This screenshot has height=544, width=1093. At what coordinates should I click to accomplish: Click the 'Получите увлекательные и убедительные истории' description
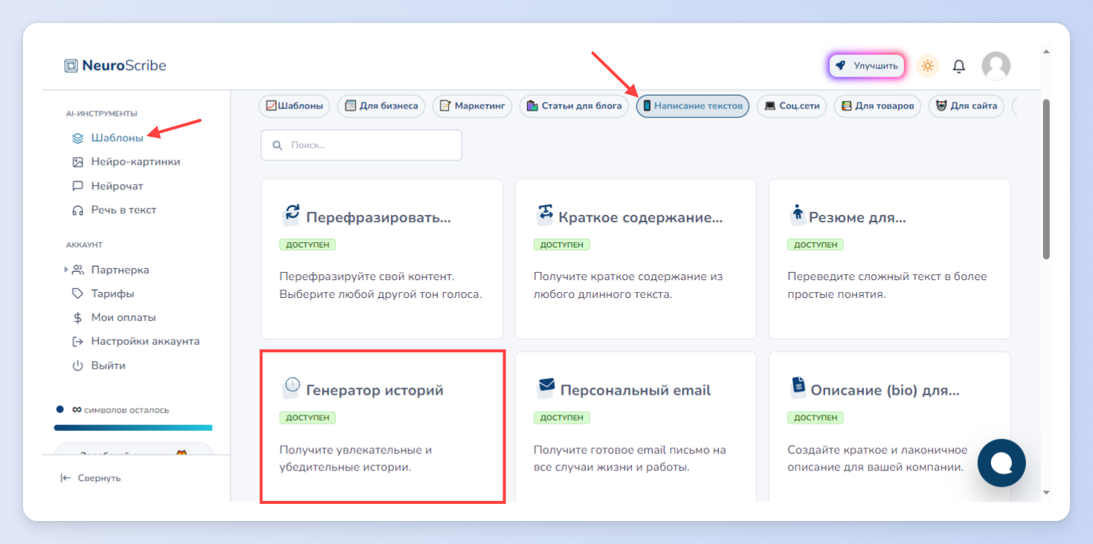point(355,459)
